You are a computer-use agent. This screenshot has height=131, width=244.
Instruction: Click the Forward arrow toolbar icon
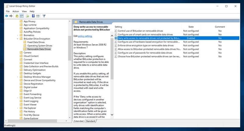click(x=11, y=16)
